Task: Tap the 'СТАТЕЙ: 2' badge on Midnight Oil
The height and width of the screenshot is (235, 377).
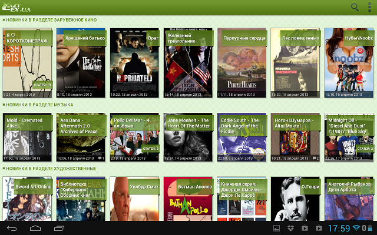Action: point(365,149)
